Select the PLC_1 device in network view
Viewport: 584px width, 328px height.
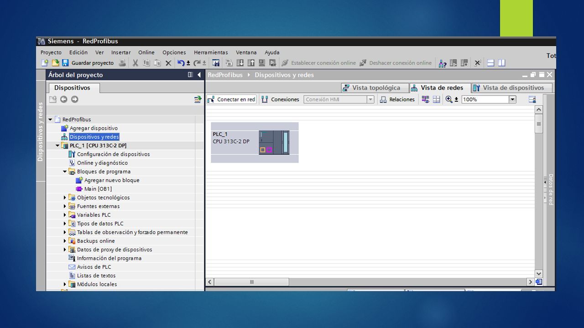coord(255,143)
